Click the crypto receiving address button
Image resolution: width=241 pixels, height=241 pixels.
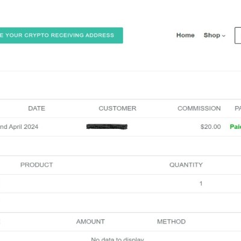pos(61,36)
